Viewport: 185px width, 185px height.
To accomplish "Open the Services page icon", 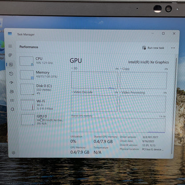I will click(x=12, y=109).
